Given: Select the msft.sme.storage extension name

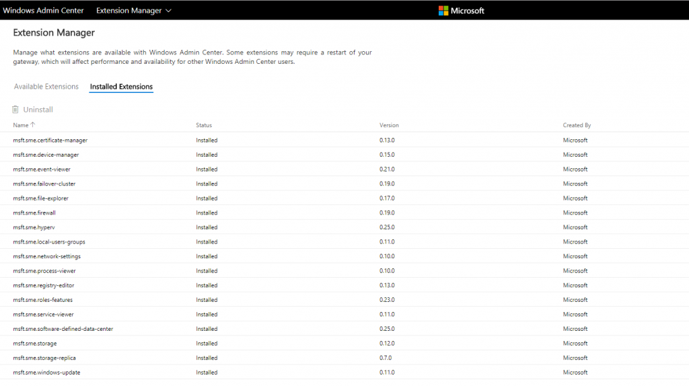Looking at the screenshot, I should click(x=35, y=343).
